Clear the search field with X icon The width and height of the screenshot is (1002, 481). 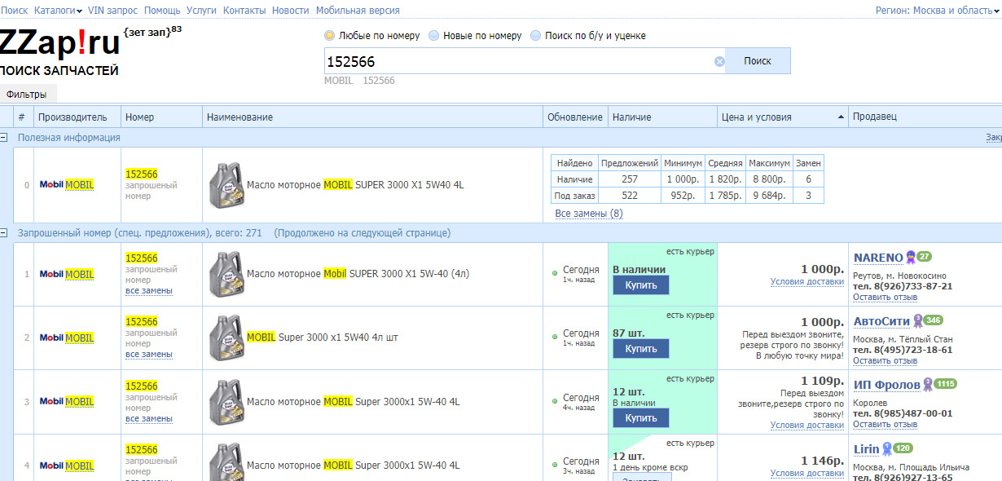click(x=719, y=61)
